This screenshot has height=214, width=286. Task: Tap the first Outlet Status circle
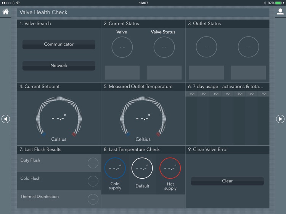[206, 47]
